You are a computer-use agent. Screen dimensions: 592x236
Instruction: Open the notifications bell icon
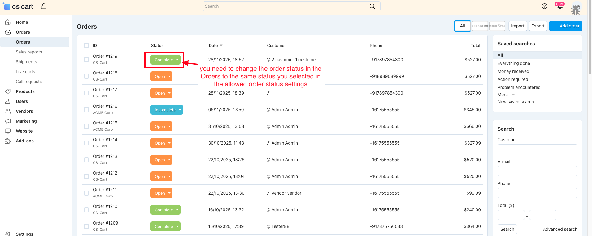click(559, 6)
